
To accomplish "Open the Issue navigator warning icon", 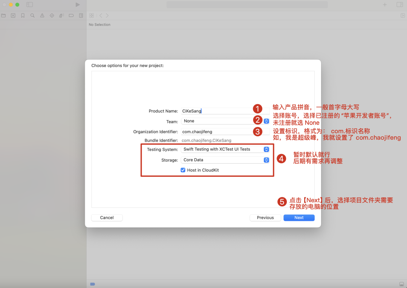I will point(42,15).
